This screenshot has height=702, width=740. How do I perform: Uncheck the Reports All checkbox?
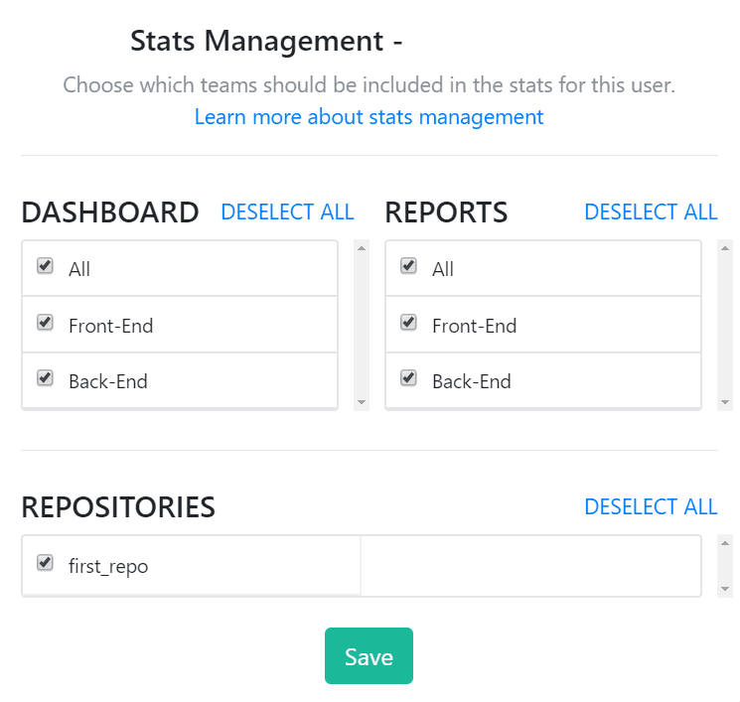[x=408, y=266]
